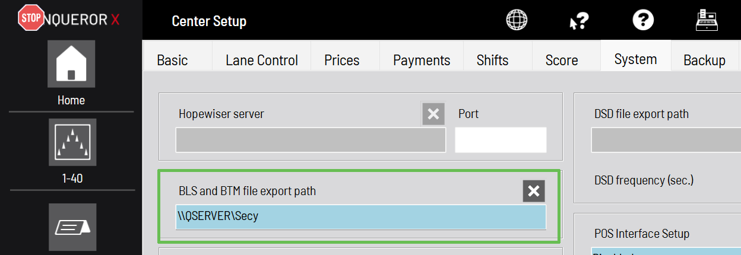Click the red STOP sign icon
The height and width of the screenshot is (255, 741).
click(x=30, y=18)
